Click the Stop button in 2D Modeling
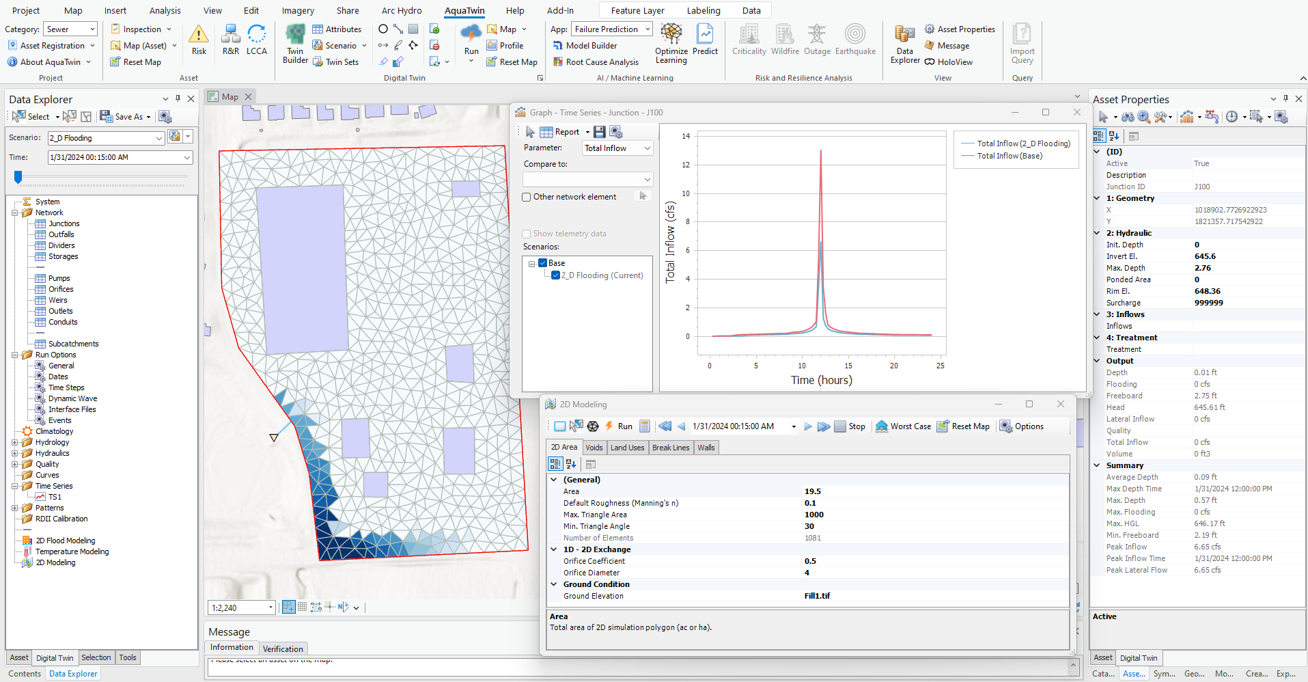1308x682 pixels. coord(850,426)
